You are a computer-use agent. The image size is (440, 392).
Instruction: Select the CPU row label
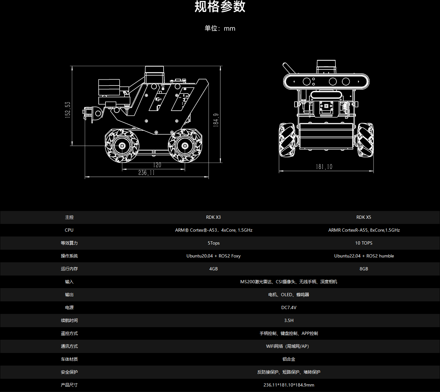pos(69,230)
